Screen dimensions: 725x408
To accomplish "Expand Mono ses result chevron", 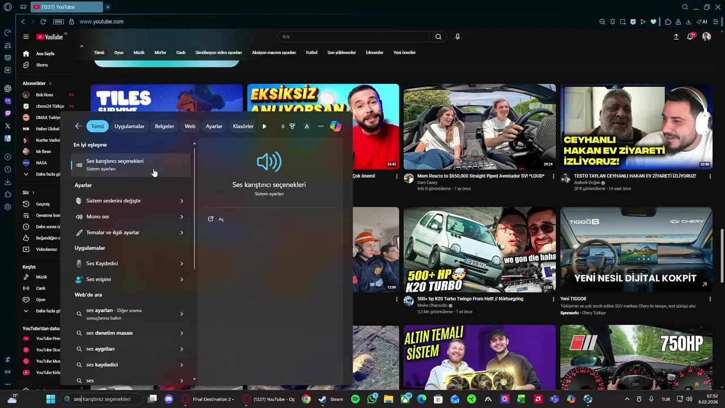I will [182, 216].
